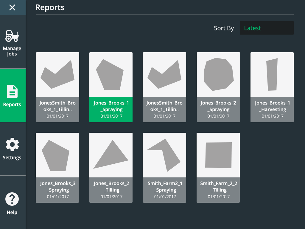Open the Jones_Brooks_2_Spraying report title

pyautogui.click(x=218, y=106)
